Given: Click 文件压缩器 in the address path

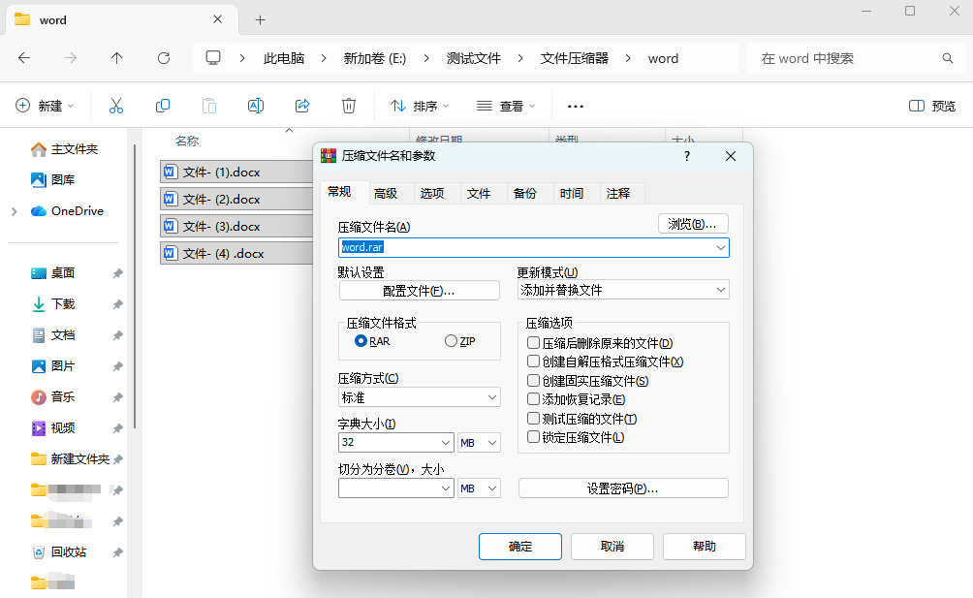Looking at the screenshot, I should click(575, 58).
